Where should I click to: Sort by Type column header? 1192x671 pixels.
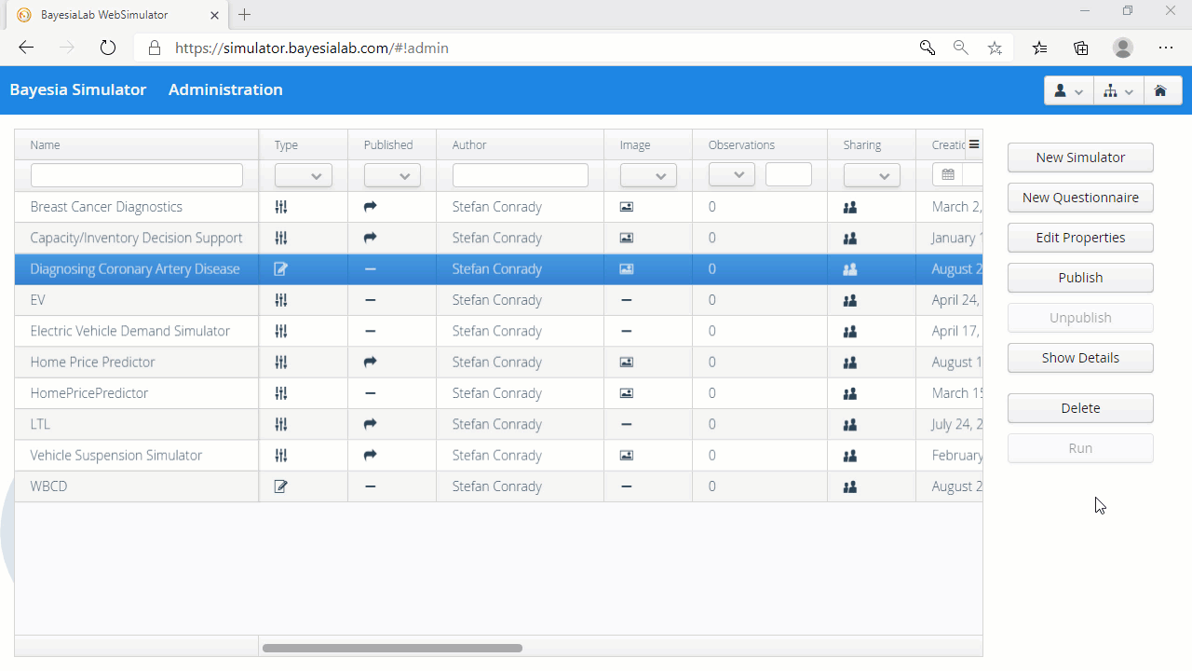[304, 144]
